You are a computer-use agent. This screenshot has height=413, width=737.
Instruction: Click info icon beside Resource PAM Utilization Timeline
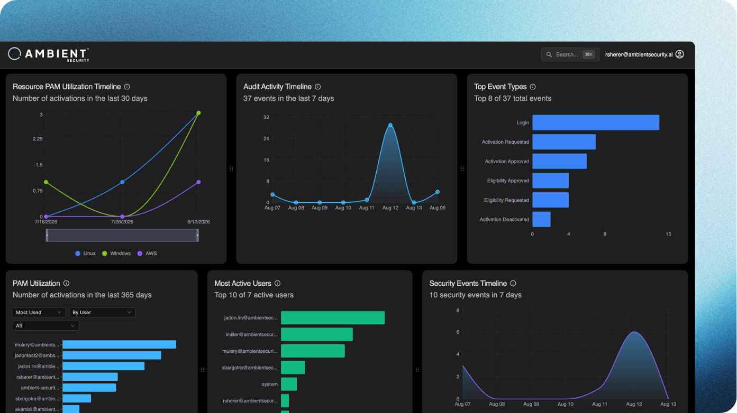[x=127, y=87]
